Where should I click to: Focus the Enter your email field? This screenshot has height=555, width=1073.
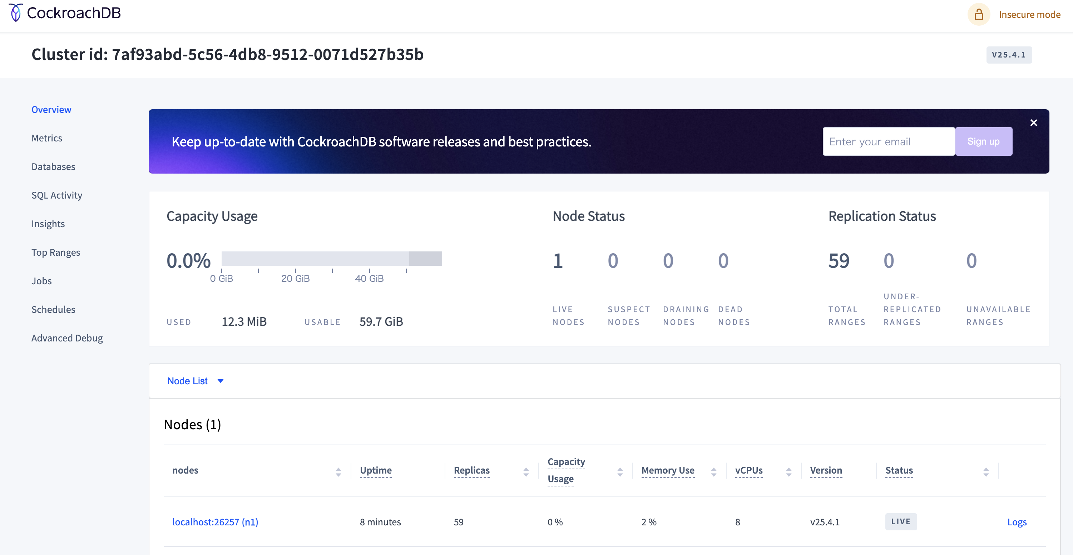[x=888, y=141]
